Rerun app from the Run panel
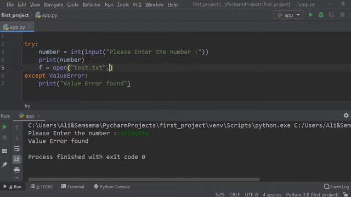Image resolution: width=351 pixels, height=197 pixels. [4, 127]
